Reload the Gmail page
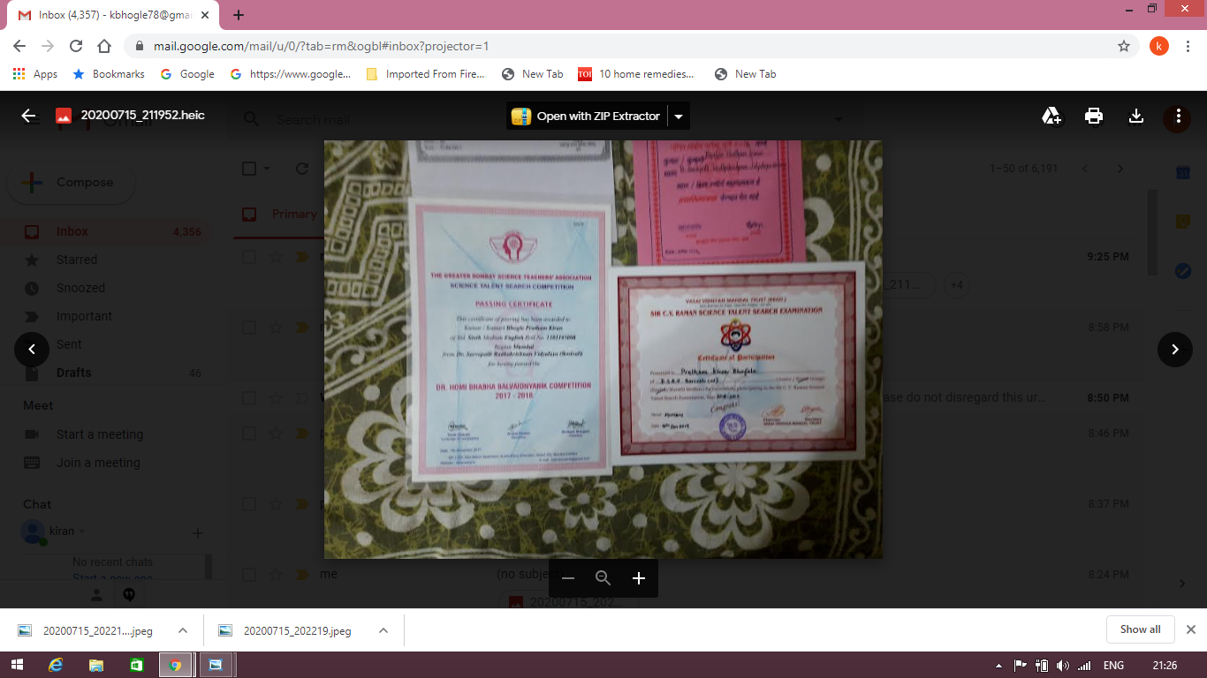Screen dimensions: 1207x678 tap(76, 46)
